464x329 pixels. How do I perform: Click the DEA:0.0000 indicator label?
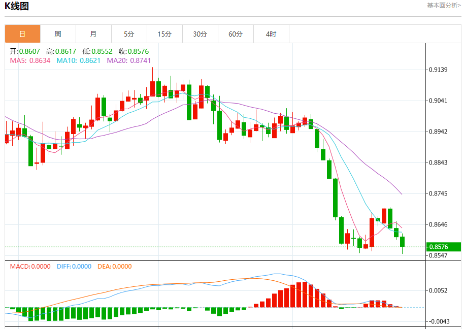115,266
